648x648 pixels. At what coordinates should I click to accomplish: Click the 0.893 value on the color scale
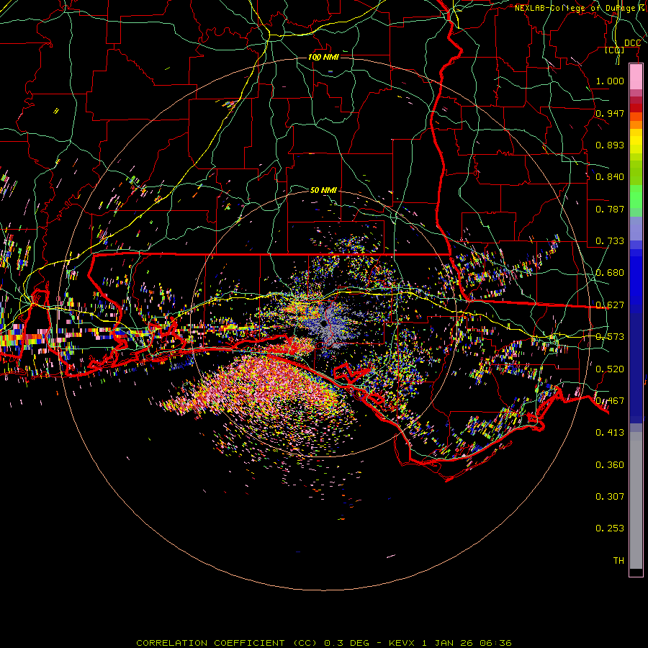tap(610, 145)
